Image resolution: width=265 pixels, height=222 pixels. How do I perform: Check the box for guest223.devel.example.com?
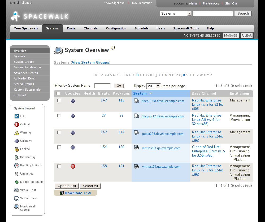point(59,132)
